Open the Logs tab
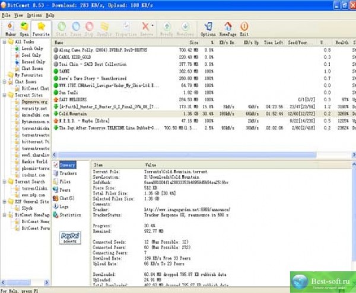 64,207
